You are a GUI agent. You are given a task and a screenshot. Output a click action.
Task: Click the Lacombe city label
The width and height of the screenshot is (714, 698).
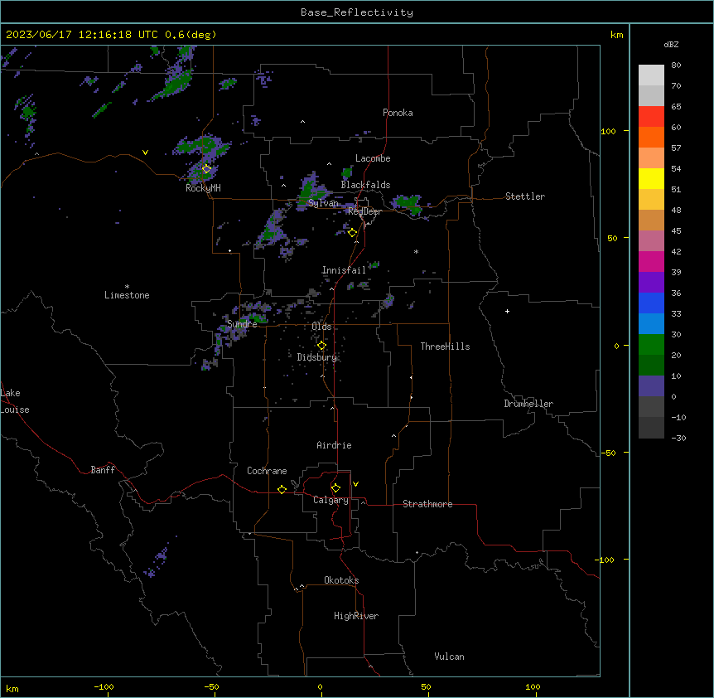tap(373, 158)
